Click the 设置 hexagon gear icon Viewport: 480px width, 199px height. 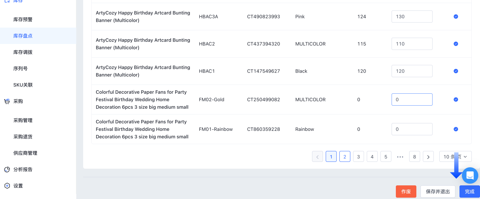tap(7, 186)
